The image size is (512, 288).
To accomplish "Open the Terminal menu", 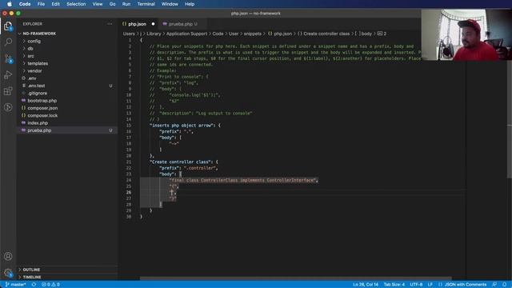I will (146, 4).
